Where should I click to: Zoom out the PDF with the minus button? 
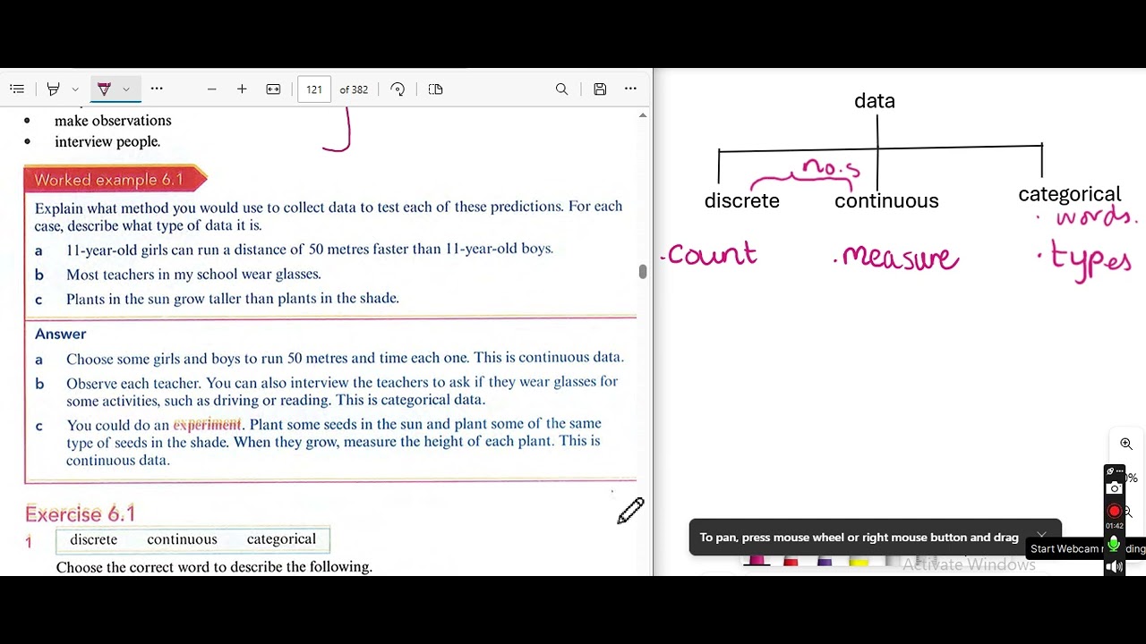pyautogui.click(x=211, y=89)
